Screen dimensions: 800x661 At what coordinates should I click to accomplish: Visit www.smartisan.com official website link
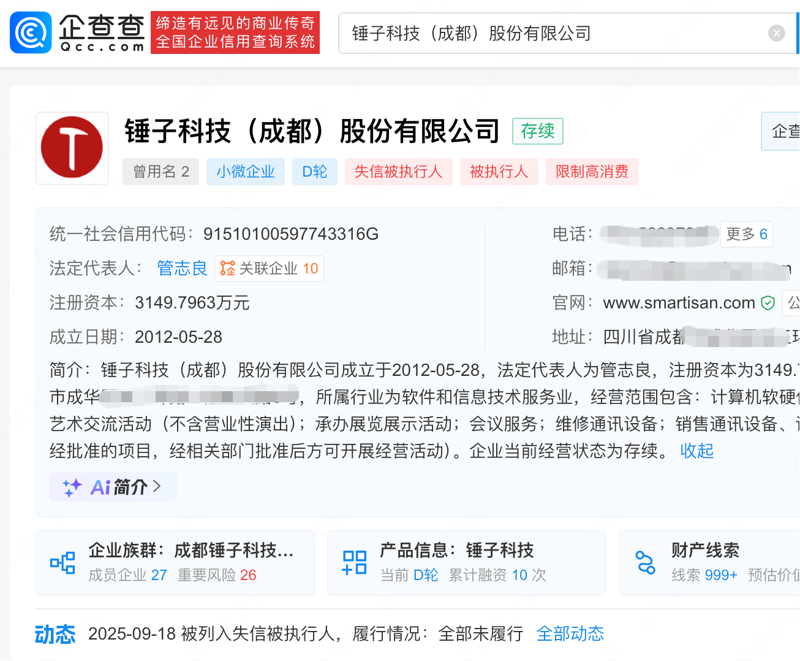tap(679, 303)
